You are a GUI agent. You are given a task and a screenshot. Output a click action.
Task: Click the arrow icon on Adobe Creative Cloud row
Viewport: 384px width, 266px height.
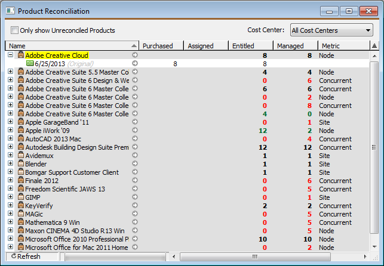point(135,55)
